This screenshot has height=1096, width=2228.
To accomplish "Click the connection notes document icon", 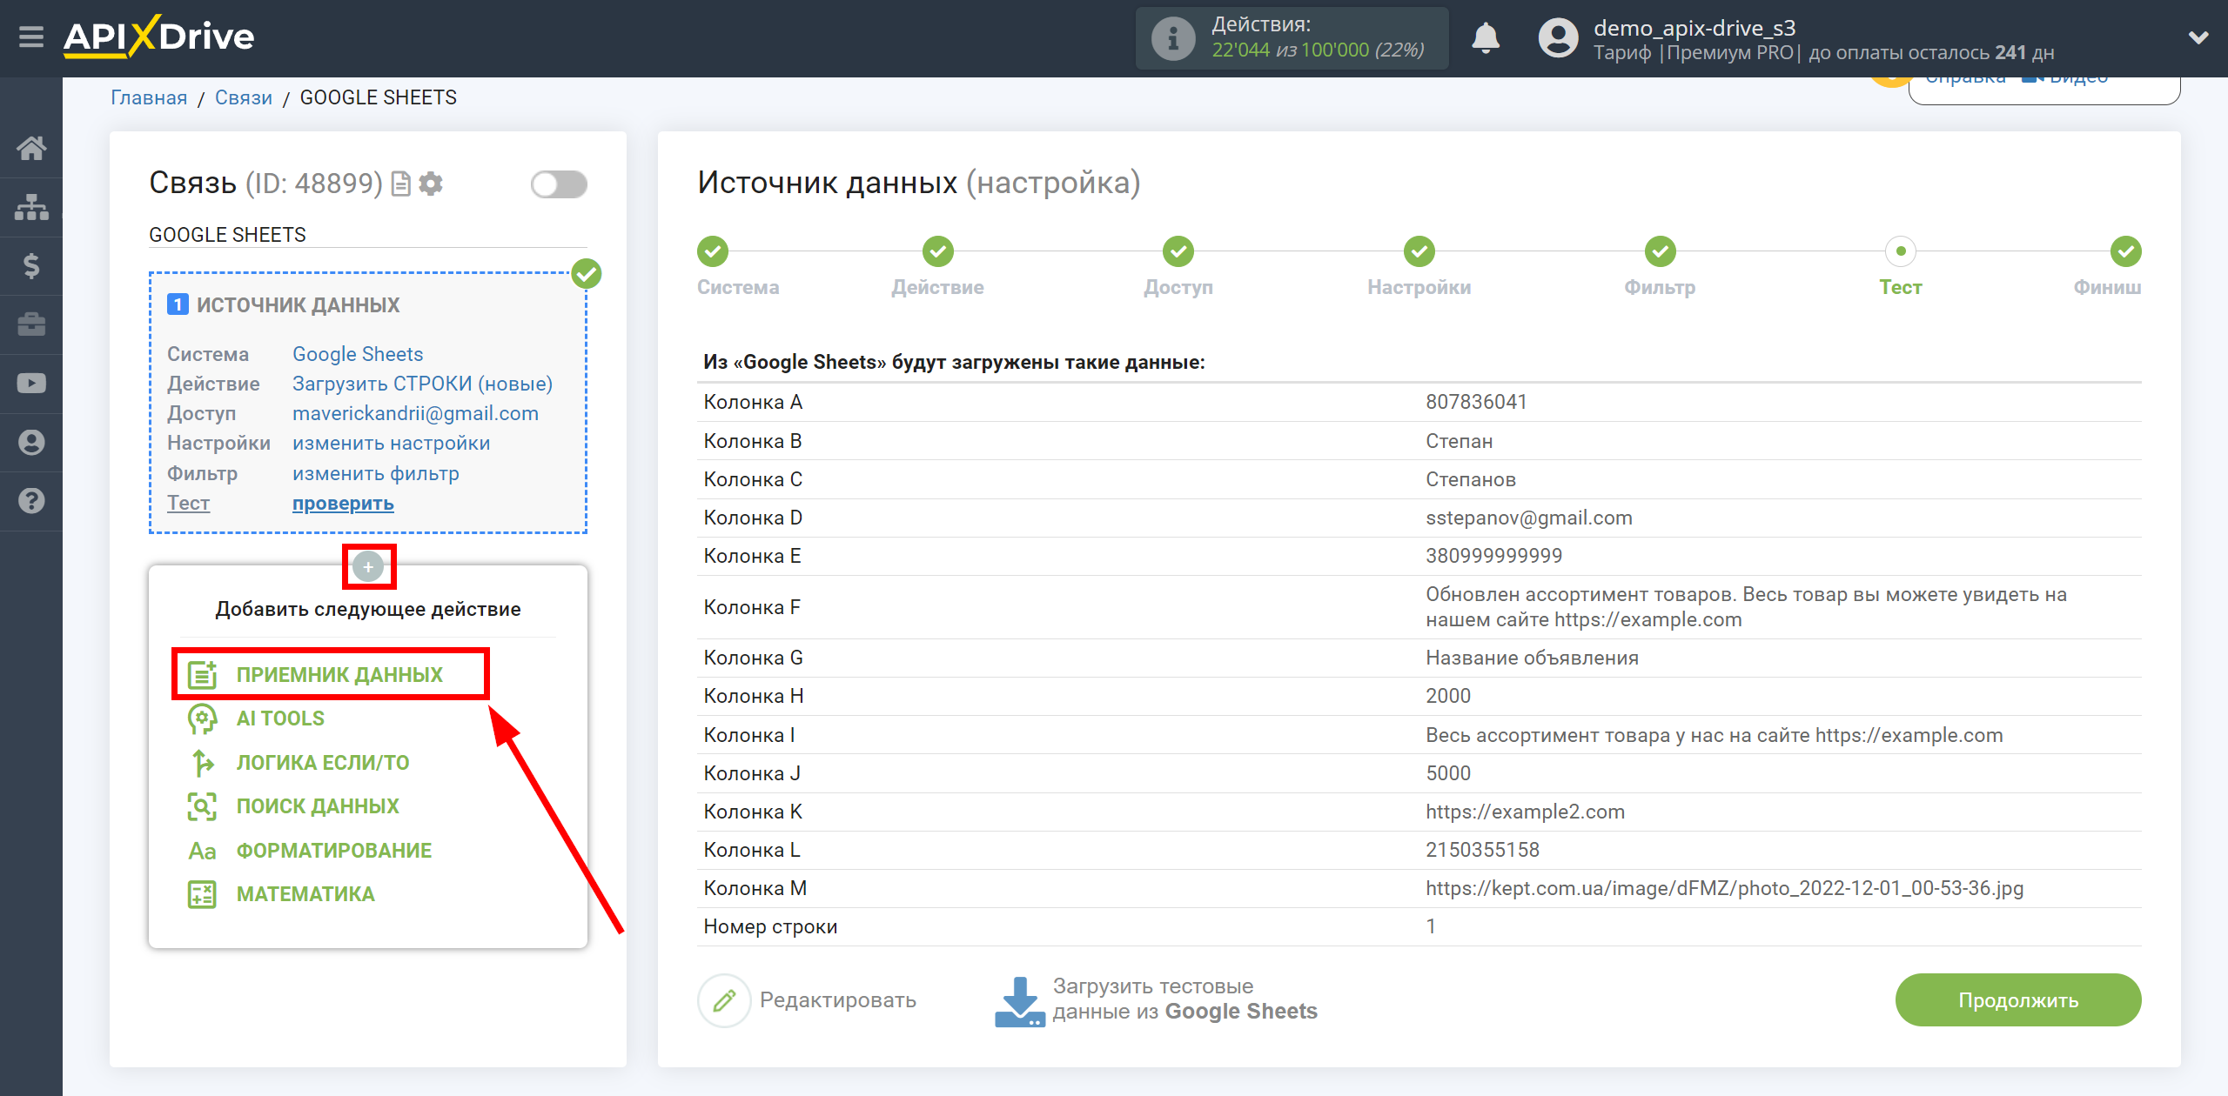I will click(x=400, y=184).
